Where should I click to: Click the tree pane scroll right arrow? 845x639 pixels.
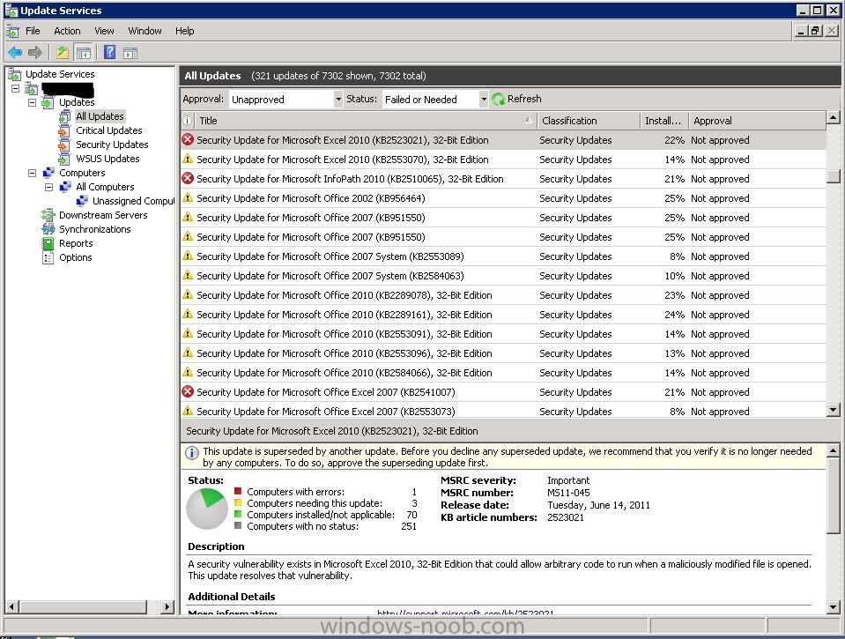pyautogui.click(x=167, y=606)
